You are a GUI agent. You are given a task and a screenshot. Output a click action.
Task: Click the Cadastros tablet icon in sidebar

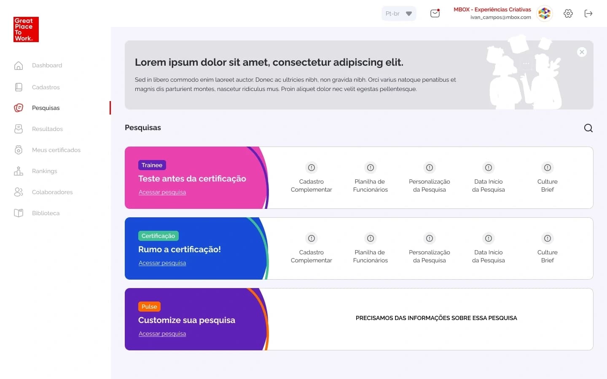click(x=19, y=87)
